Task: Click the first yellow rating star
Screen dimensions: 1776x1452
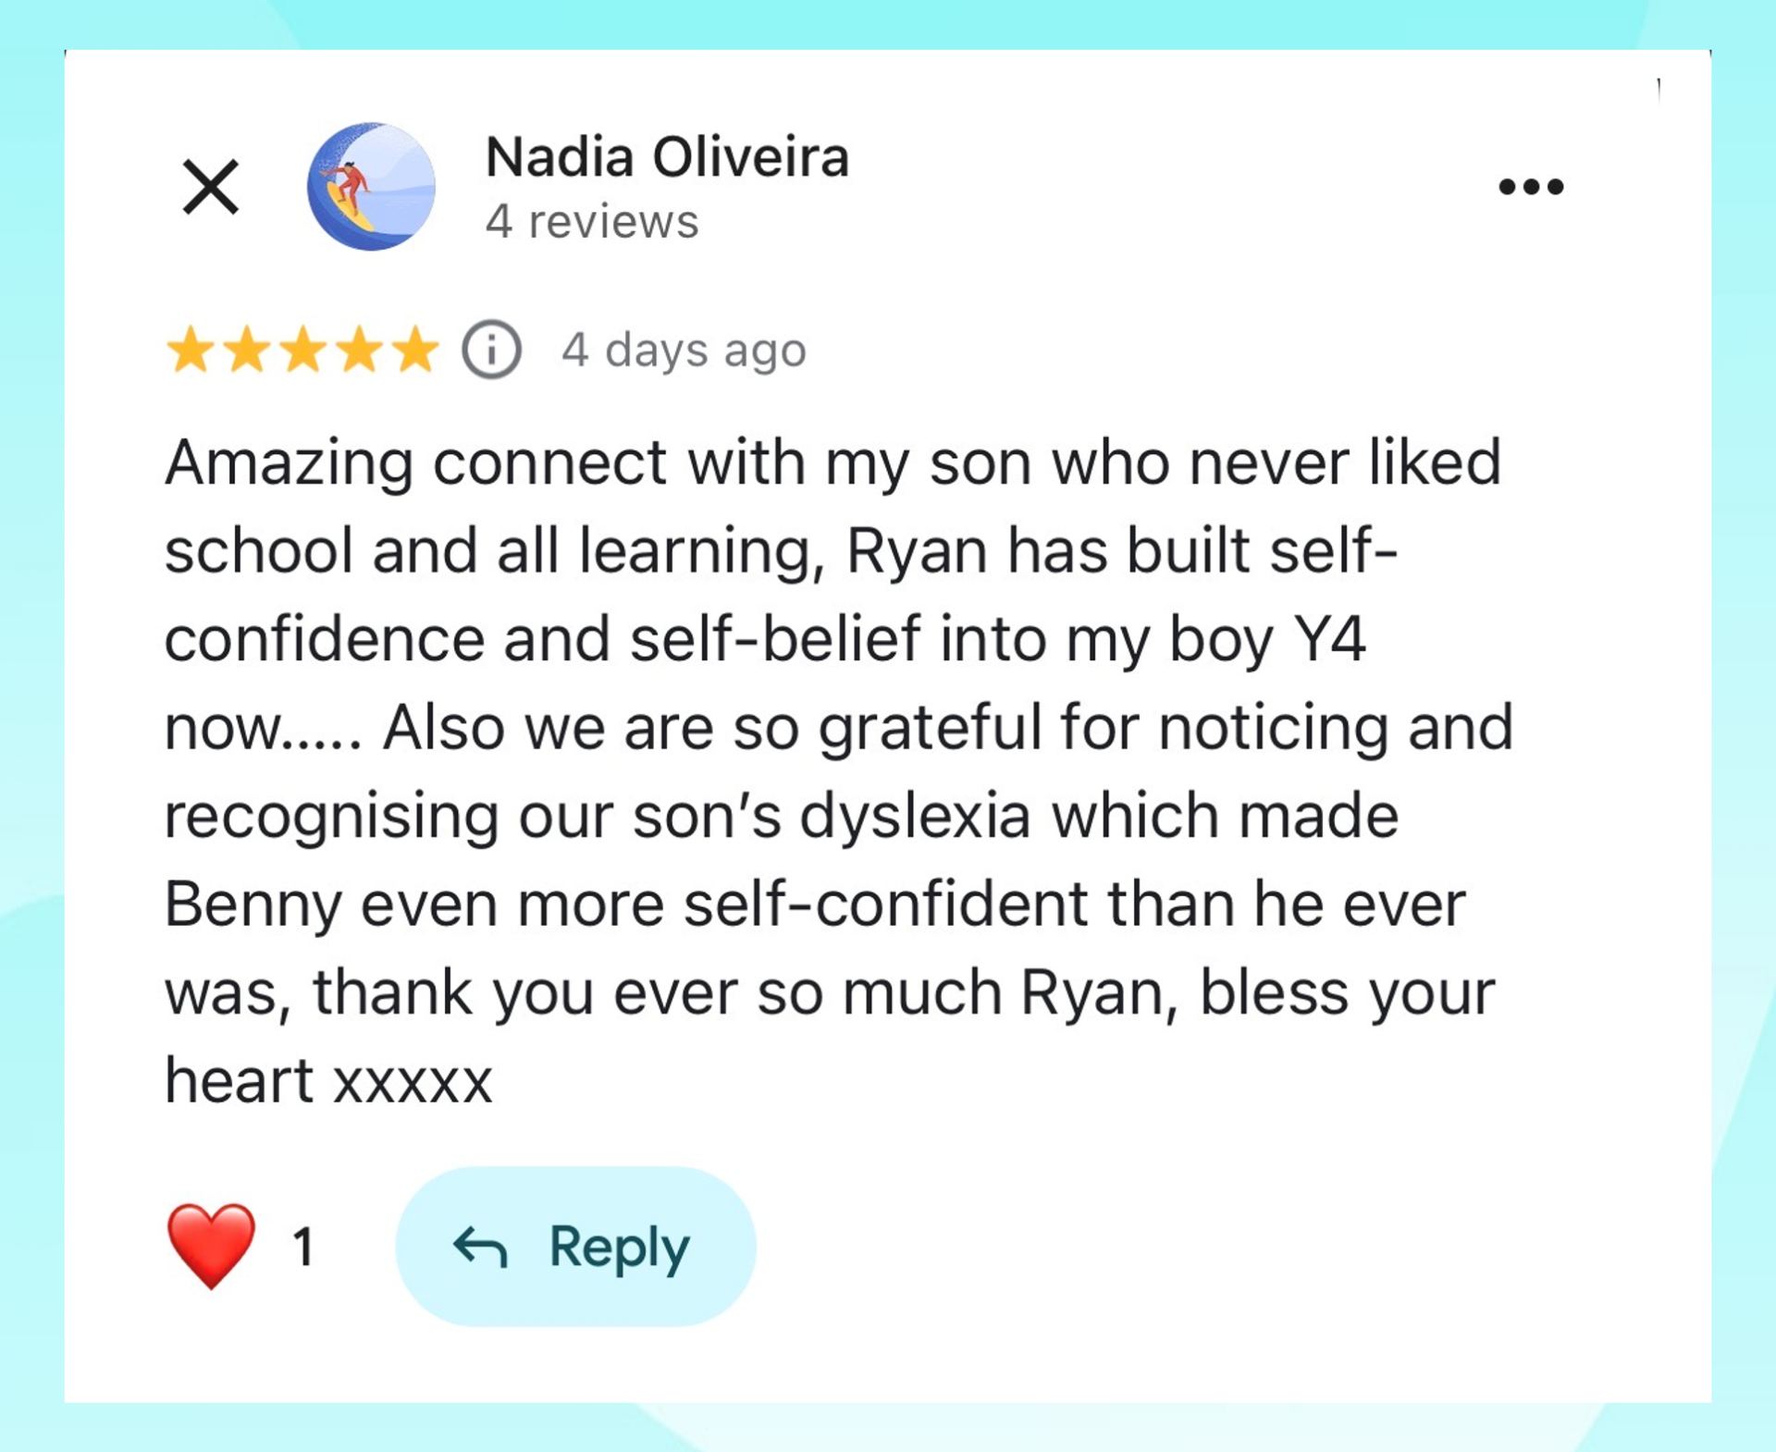Action: (x=191, y=351)
